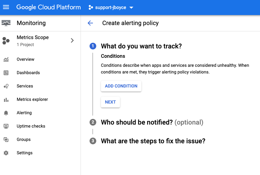
Task: Click the Uptime checks monitor icon
Action: [6, 126]
